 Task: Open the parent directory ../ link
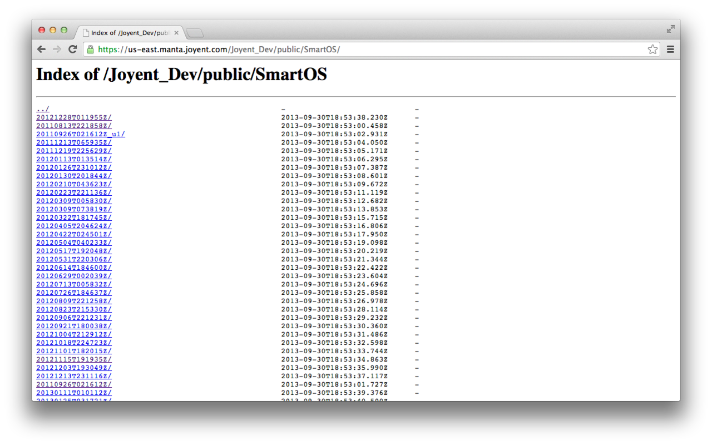click(x=43, y=109)
